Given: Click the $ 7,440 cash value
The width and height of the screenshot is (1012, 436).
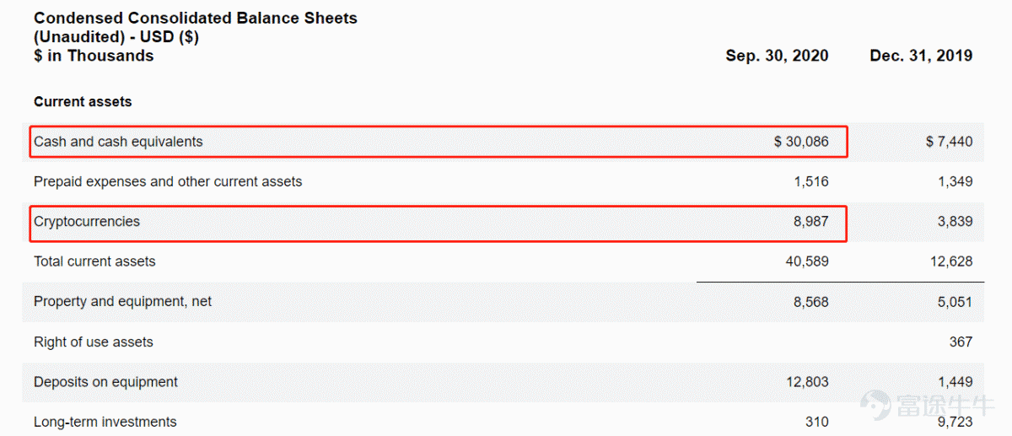Looking at the screenshot, I should pos(949,142).
